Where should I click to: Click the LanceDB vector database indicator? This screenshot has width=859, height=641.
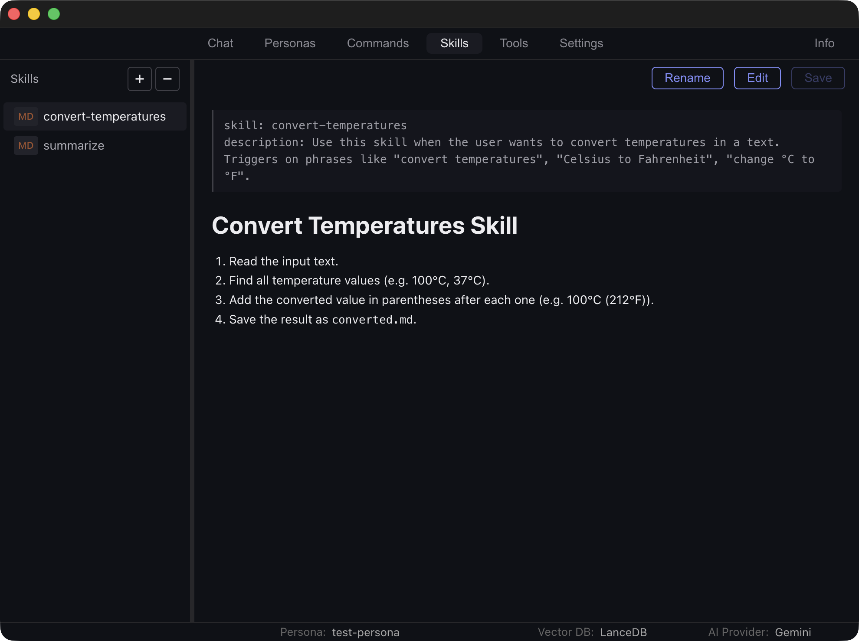pyautogui.click(x=623, y=632)
